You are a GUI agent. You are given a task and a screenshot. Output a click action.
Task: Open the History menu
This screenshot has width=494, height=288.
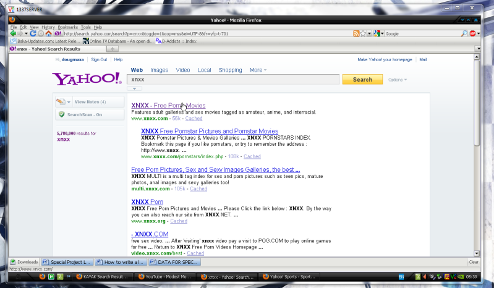point(48,27)
